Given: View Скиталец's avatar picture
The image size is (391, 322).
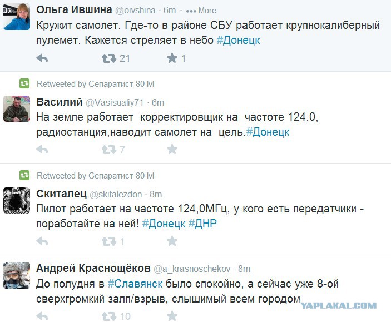Looking at the screenshot, I should pyautogui.click(x=17, y=201).
